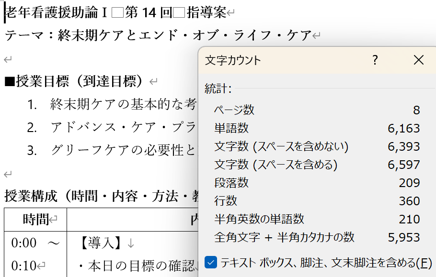Image resolution: width=436 pixels, height=277 pixels.
Task: Uncheck テキスト ボックス、脚注、文末脚注を含める checkbox
Action: (x=211, y=262)
